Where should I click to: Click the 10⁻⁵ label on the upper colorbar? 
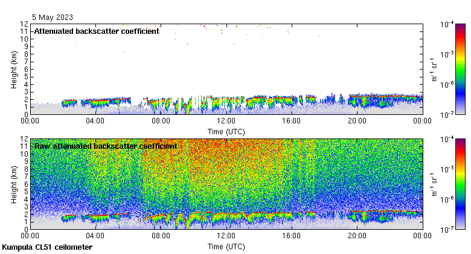click(447, 54)
